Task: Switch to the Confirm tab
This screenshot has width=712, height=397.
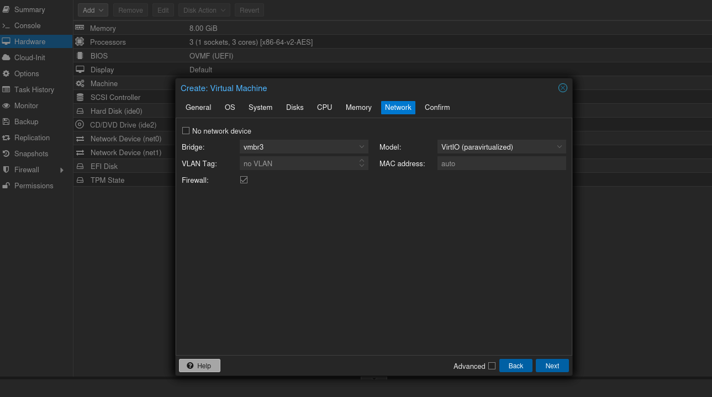Action: [437, 107]
